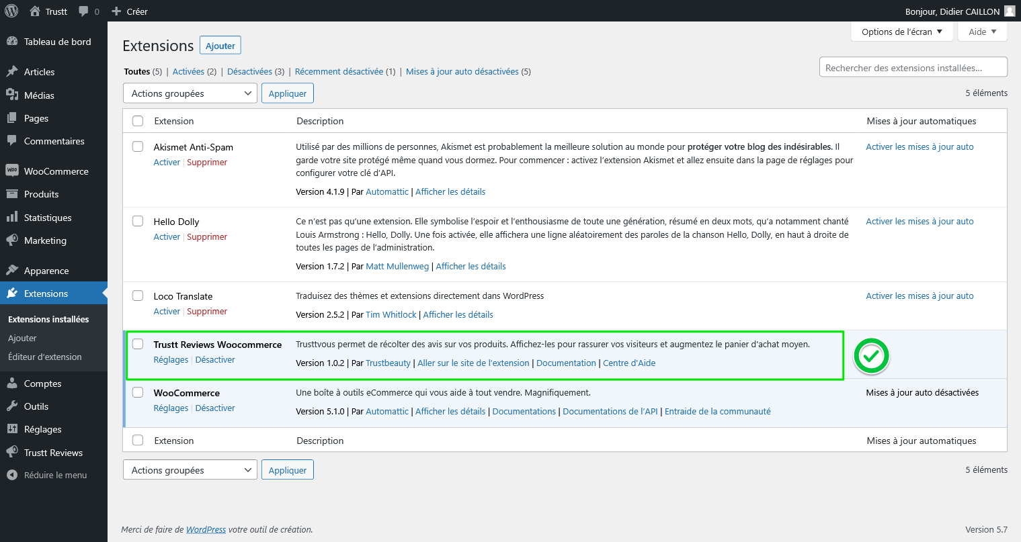
Task: Open the top Actions groupées dropdown
Action: (x=190, y=93)
